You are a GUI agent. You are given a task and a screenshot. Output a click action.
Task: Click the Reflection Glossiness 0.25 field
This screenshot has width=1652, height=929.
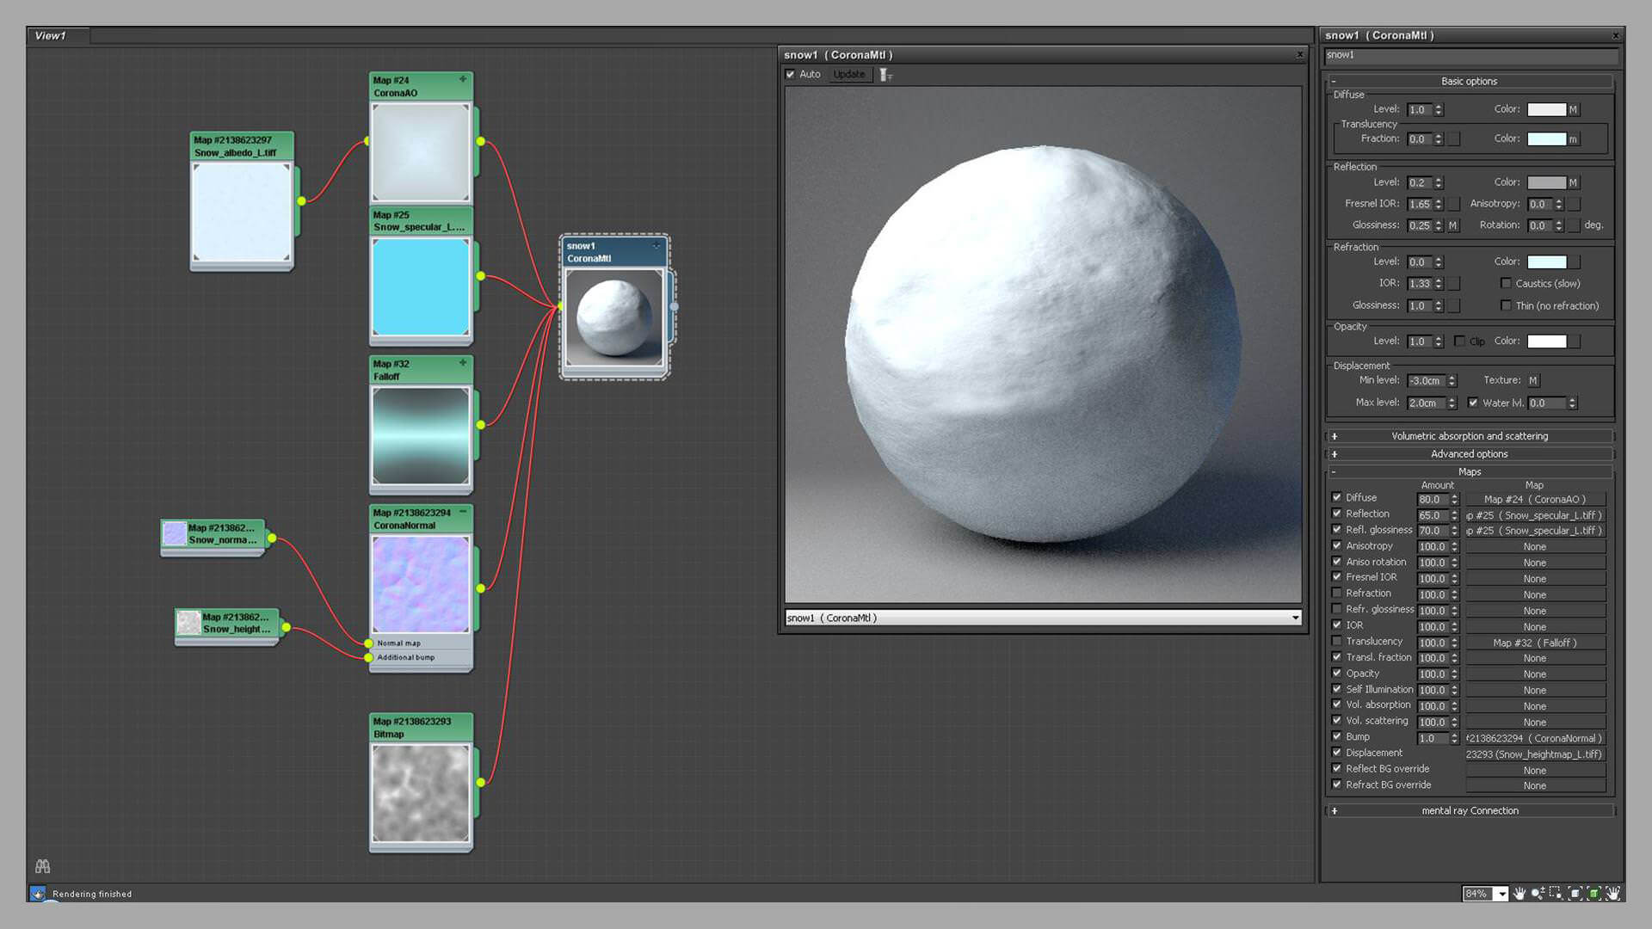pyautogui.click(x=1420, y=225)
